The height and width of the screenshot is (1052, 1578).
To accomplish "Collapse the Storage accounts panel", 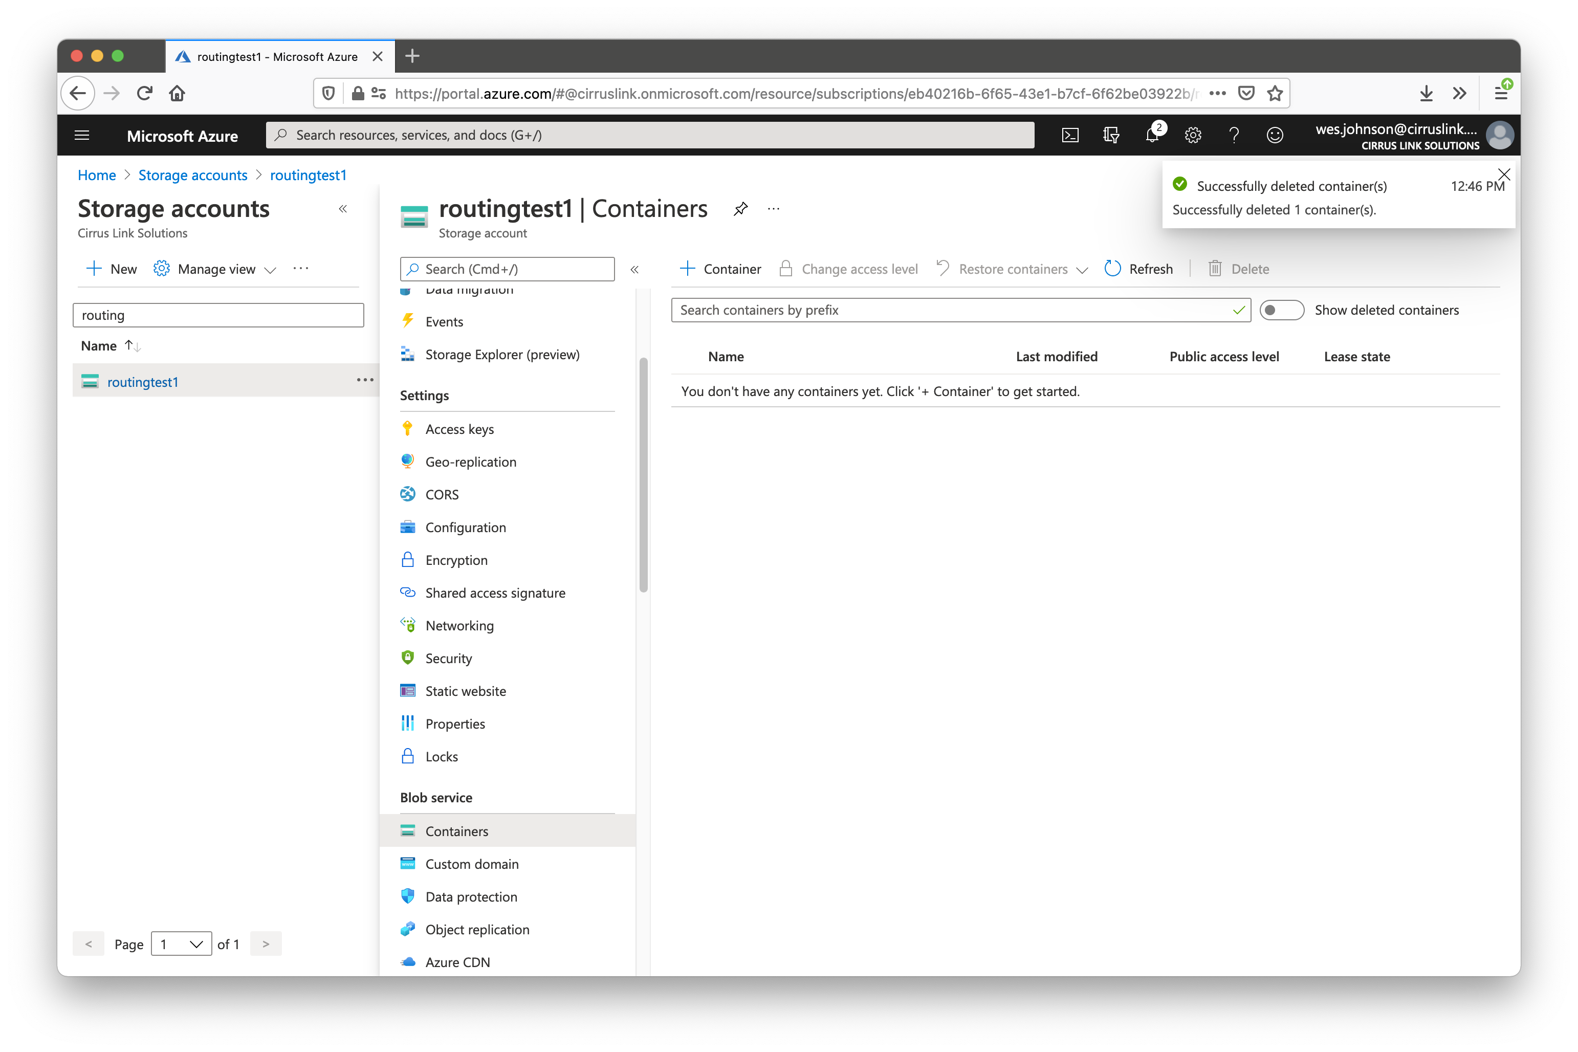I will click(343, 209).
